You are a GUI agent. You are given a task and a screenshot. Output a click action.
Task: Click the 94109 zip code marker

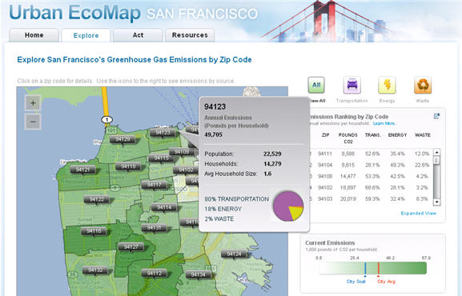point(182,152)
